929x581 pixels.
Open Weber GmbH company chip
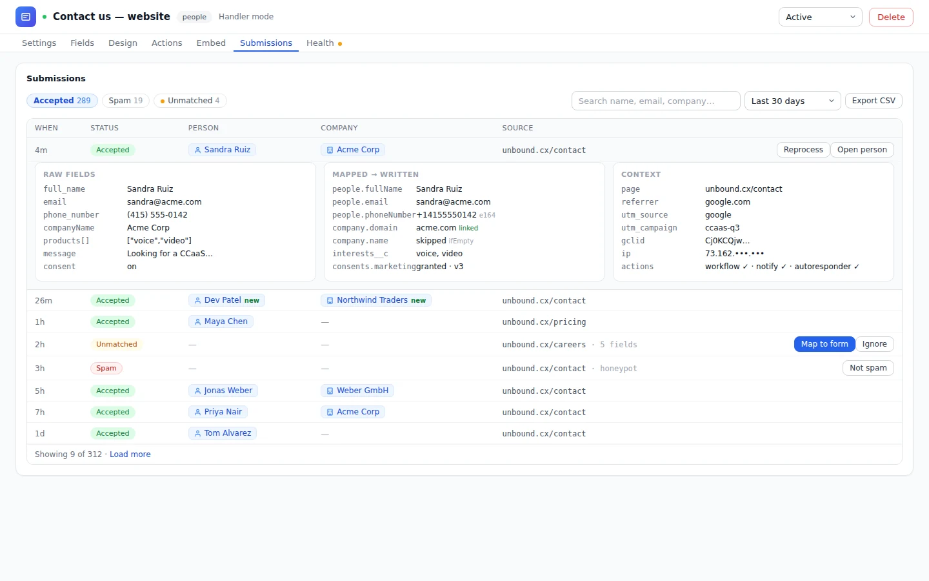[x=357, y=391]
